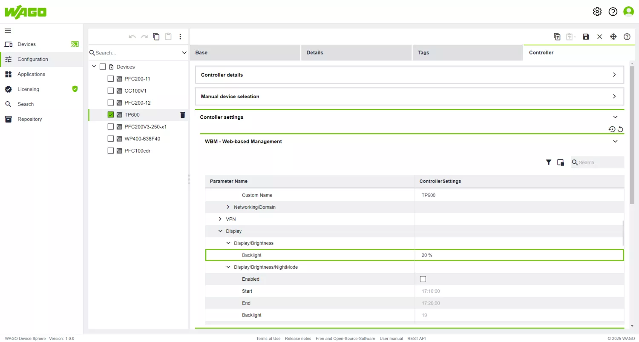Paste icon in device tree toolbar

coord(168,37)
